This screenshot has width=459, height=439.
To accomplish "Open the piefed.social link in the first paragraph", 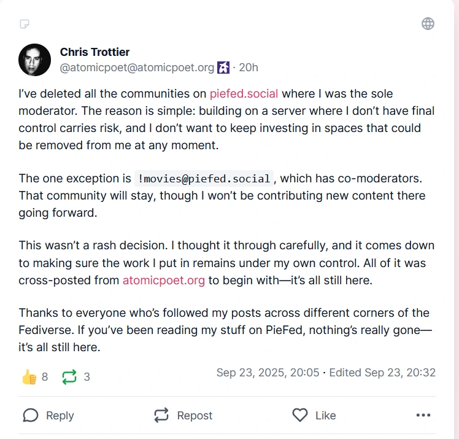I will tap(244, 94).
